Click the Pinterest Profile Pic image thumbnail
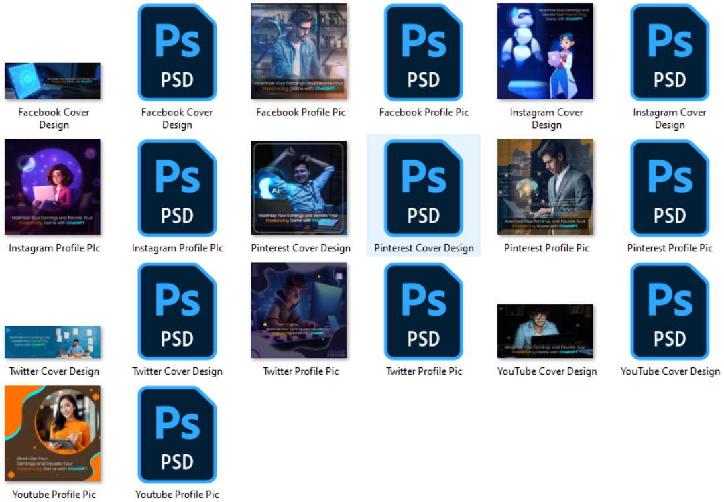The image size is (724, 502). (x=546, y=187)
